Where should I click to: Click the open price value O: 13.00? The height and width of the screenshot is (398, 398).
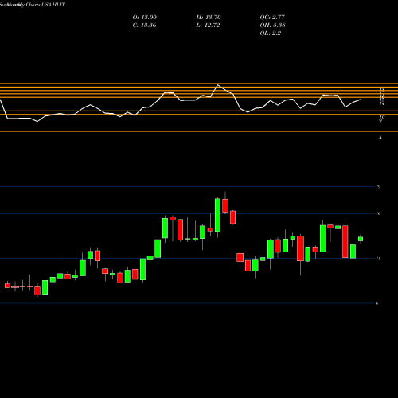pyautogui.click(x=145, y=18)
